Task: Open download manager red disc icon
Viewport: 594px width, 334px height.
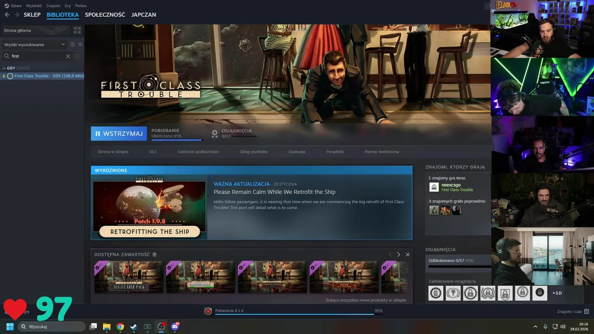Action: pyautogui.click(x=208, y=311)
